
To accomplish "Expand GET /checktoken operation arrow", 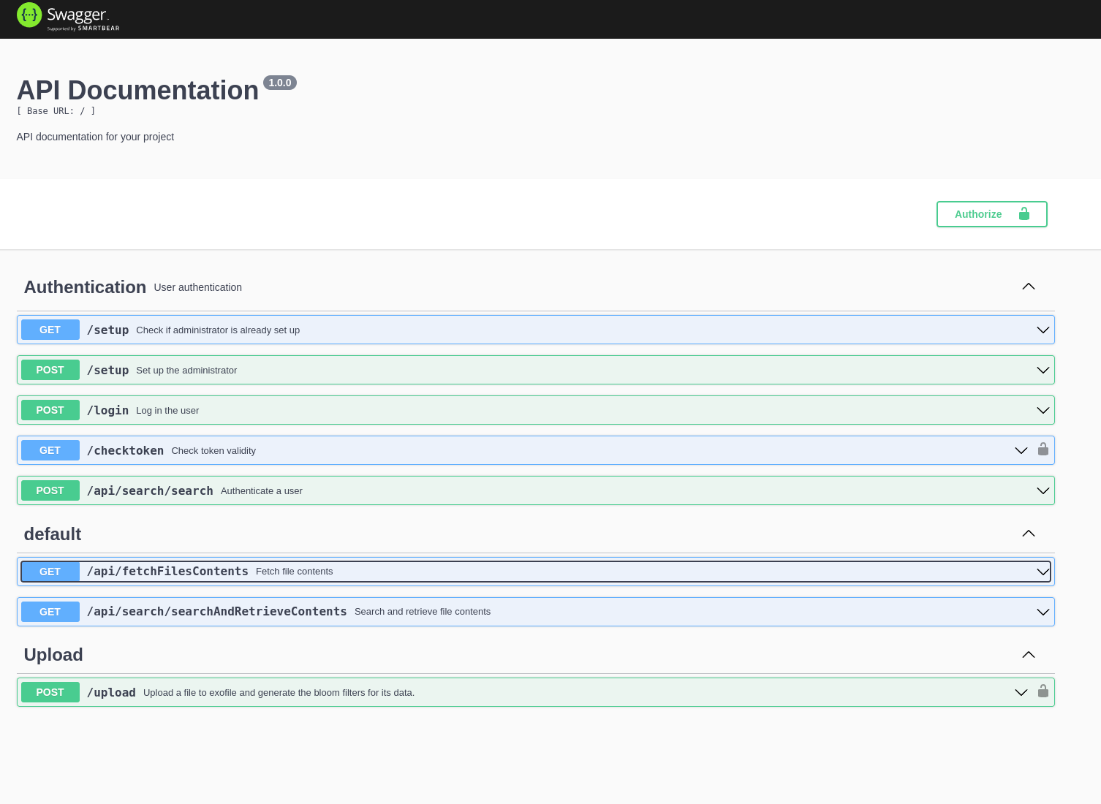I will click(x=1021, y=451).
